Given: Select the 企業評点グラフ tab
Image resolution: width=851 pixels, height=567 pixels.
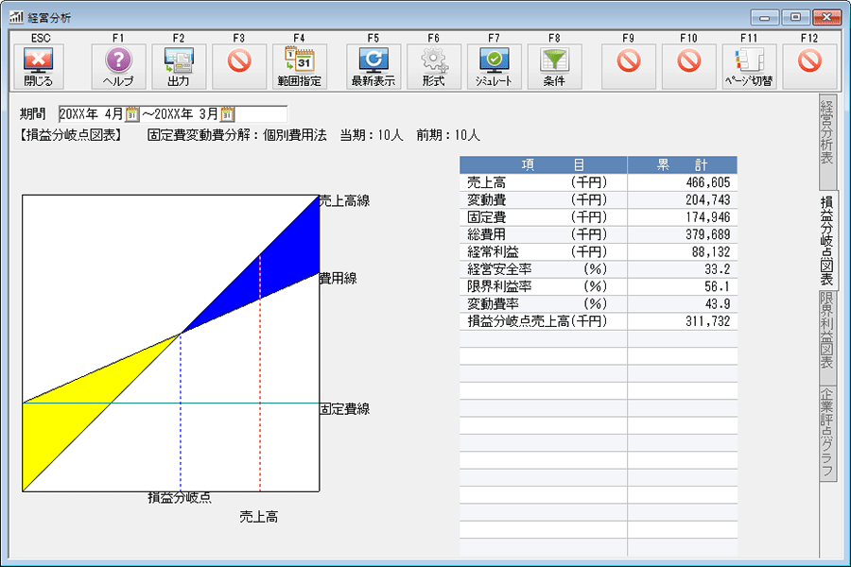Looking at the screenshot, I should click(826, 432).
